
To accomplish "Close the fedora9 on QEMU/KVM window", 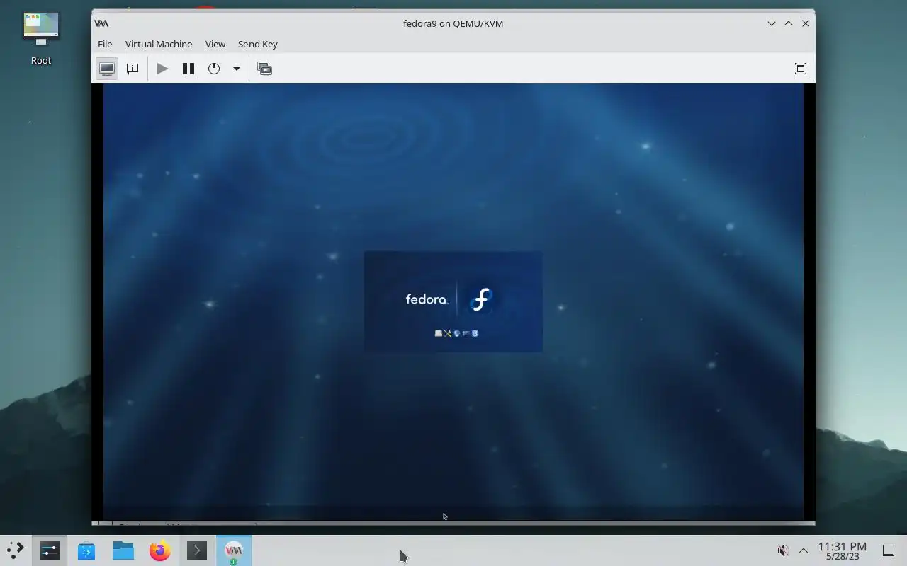I will click(806, 23).
